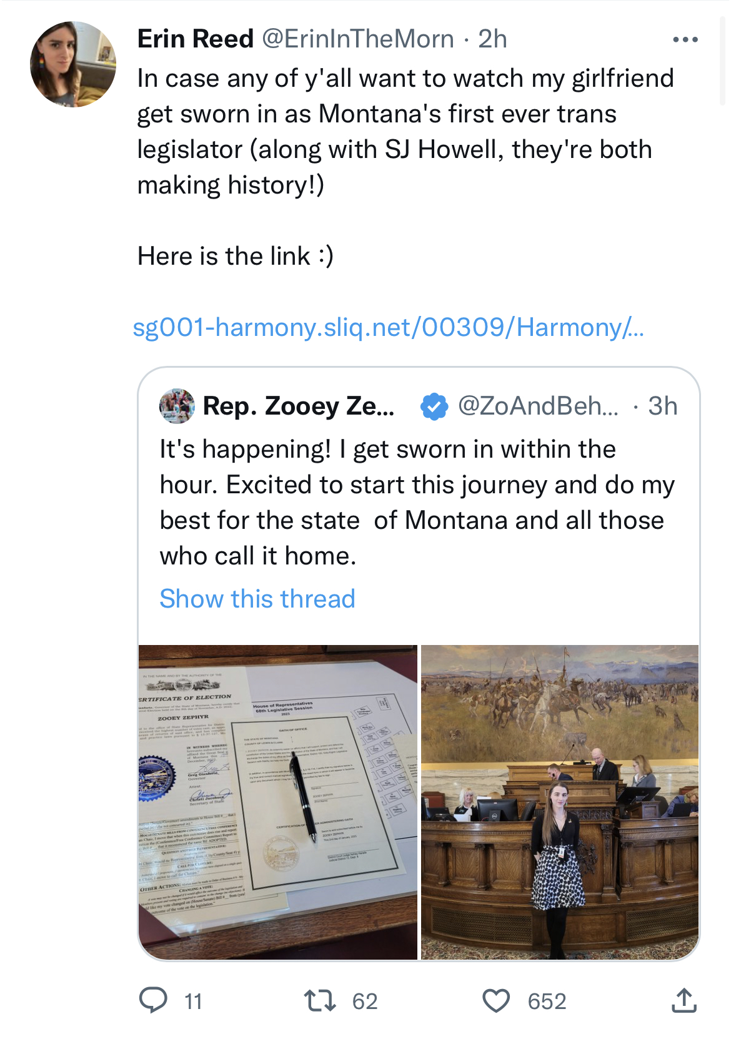This screenshot has width=731, height=1039.
Task: Click the Erin Reed display name
Action: coord(195,39)
